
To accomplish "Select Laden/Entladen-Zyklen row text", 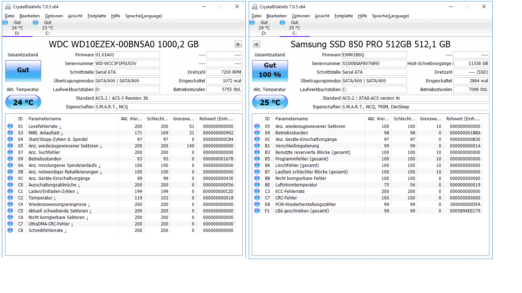I will [52, 191].
